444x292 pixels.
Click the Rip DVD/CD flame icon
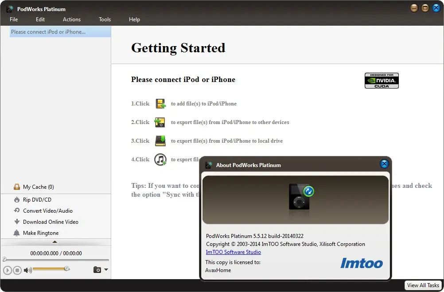pyautogui.click(x=17, y=199)
